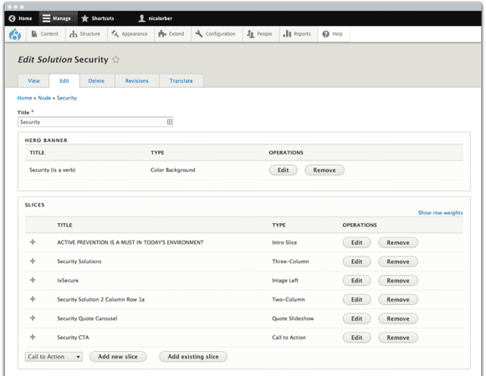Image resolution: width=486 pixels, height=376 pixels.
Task: Click Add existing slice button
Action: coord(193,357)
